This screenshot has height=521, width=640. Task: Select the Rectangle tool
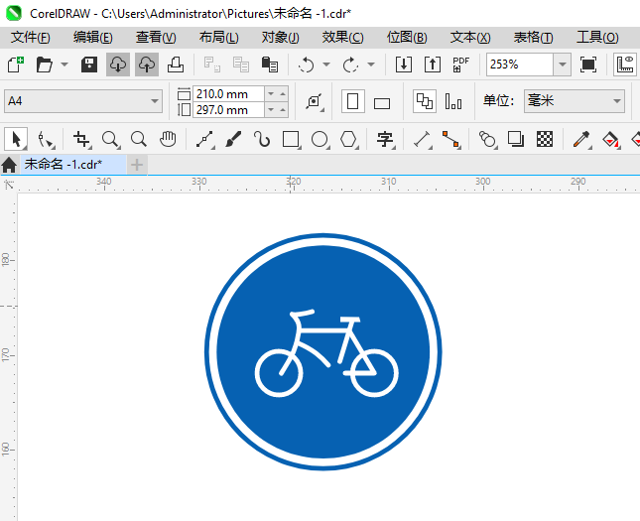[x=291, y=140]
